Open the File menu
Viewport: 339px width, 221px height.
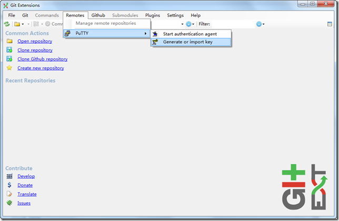pyautogui.click(x=12, y=15)
